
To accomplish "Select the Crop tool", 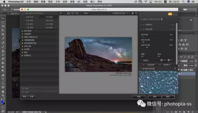I will (x=3, y=34).
